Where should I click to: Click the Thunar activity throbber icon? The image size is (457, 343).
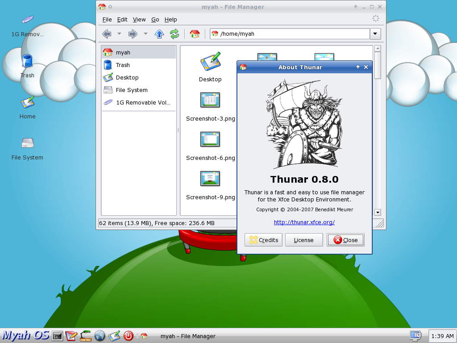376,18
